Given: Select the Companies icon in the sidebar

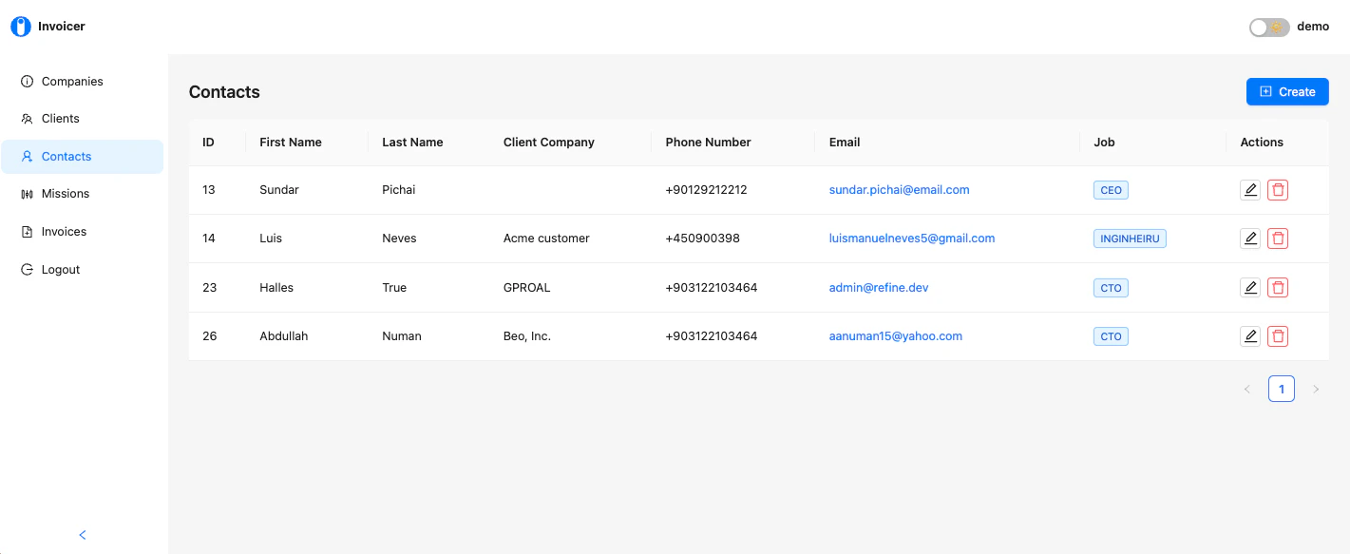Looking at the screenshot, I should [29, 81].
